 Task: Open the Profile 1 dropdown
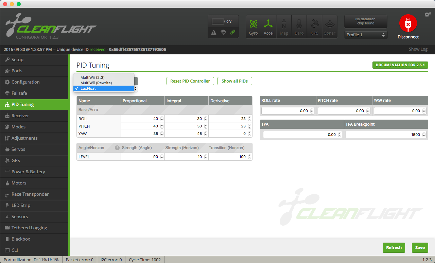click(x=366, y=35)
